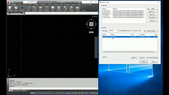The width and height of the screenshot is (169, 95).
Task: Click the workspace switching gear in status bar
Action: coord(76,93)
